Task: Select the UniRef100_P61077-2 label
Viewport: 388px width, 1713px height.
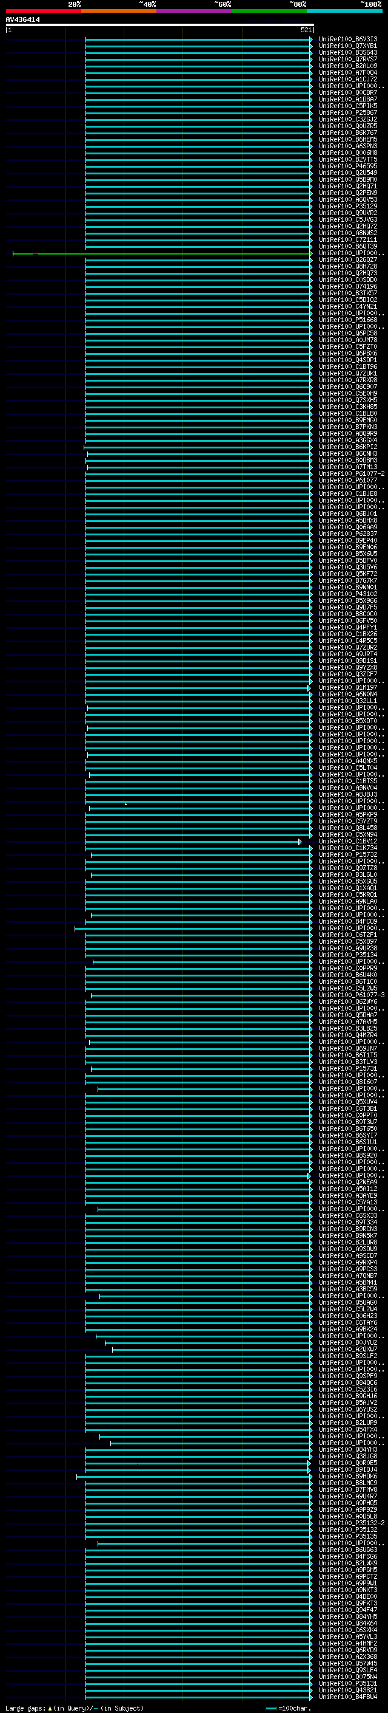Action: point(352,474)
